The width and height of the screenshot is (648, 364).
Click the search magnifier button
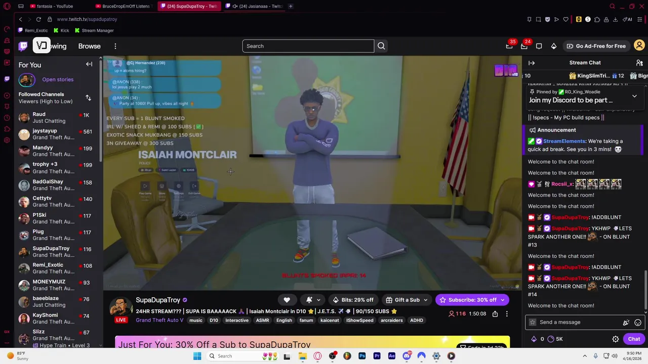tap(381, 46)
